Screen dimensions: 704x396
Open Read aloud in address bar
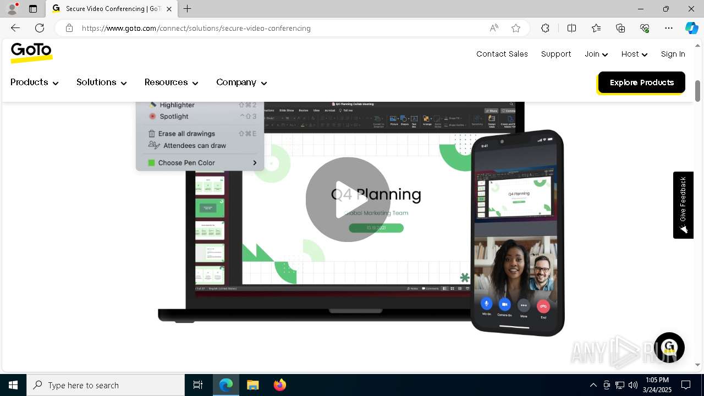[x=494, y=28]
